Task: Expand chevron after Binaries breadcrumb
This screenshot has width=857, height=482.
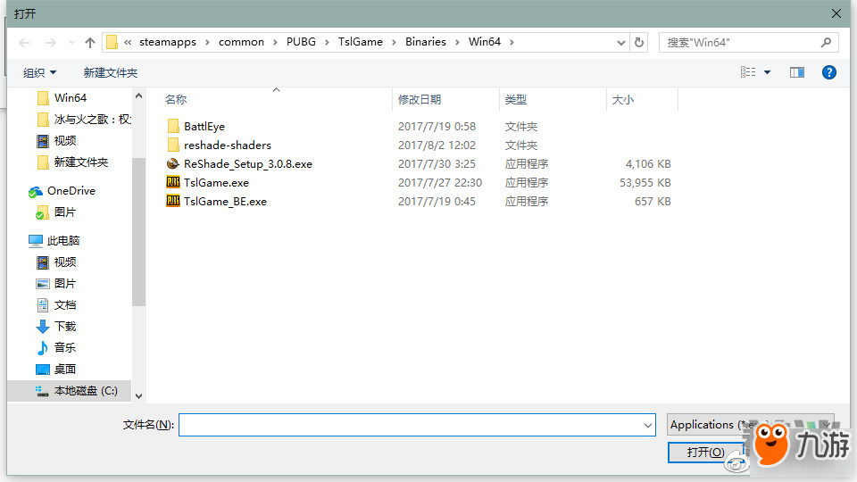Action: [x=457, y=43]
